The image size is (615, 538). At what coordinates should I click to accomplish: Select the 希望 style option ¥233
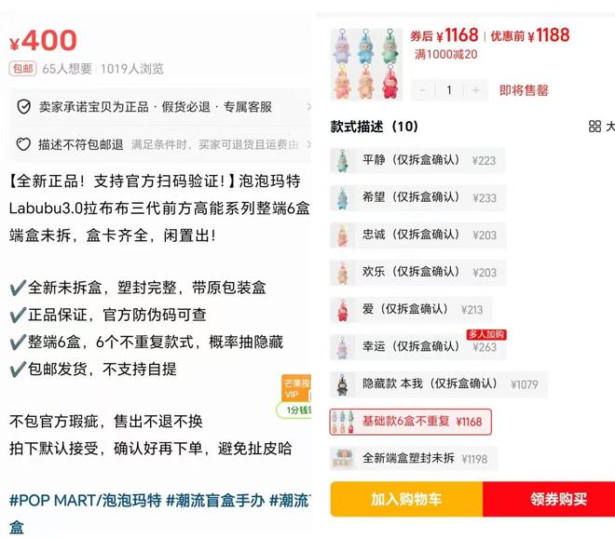click(x=418, y=197)
